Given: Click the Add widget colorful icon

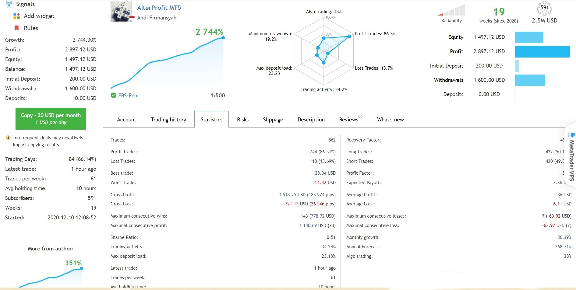Looking at the screenshot, I should [x=16, y=16].
